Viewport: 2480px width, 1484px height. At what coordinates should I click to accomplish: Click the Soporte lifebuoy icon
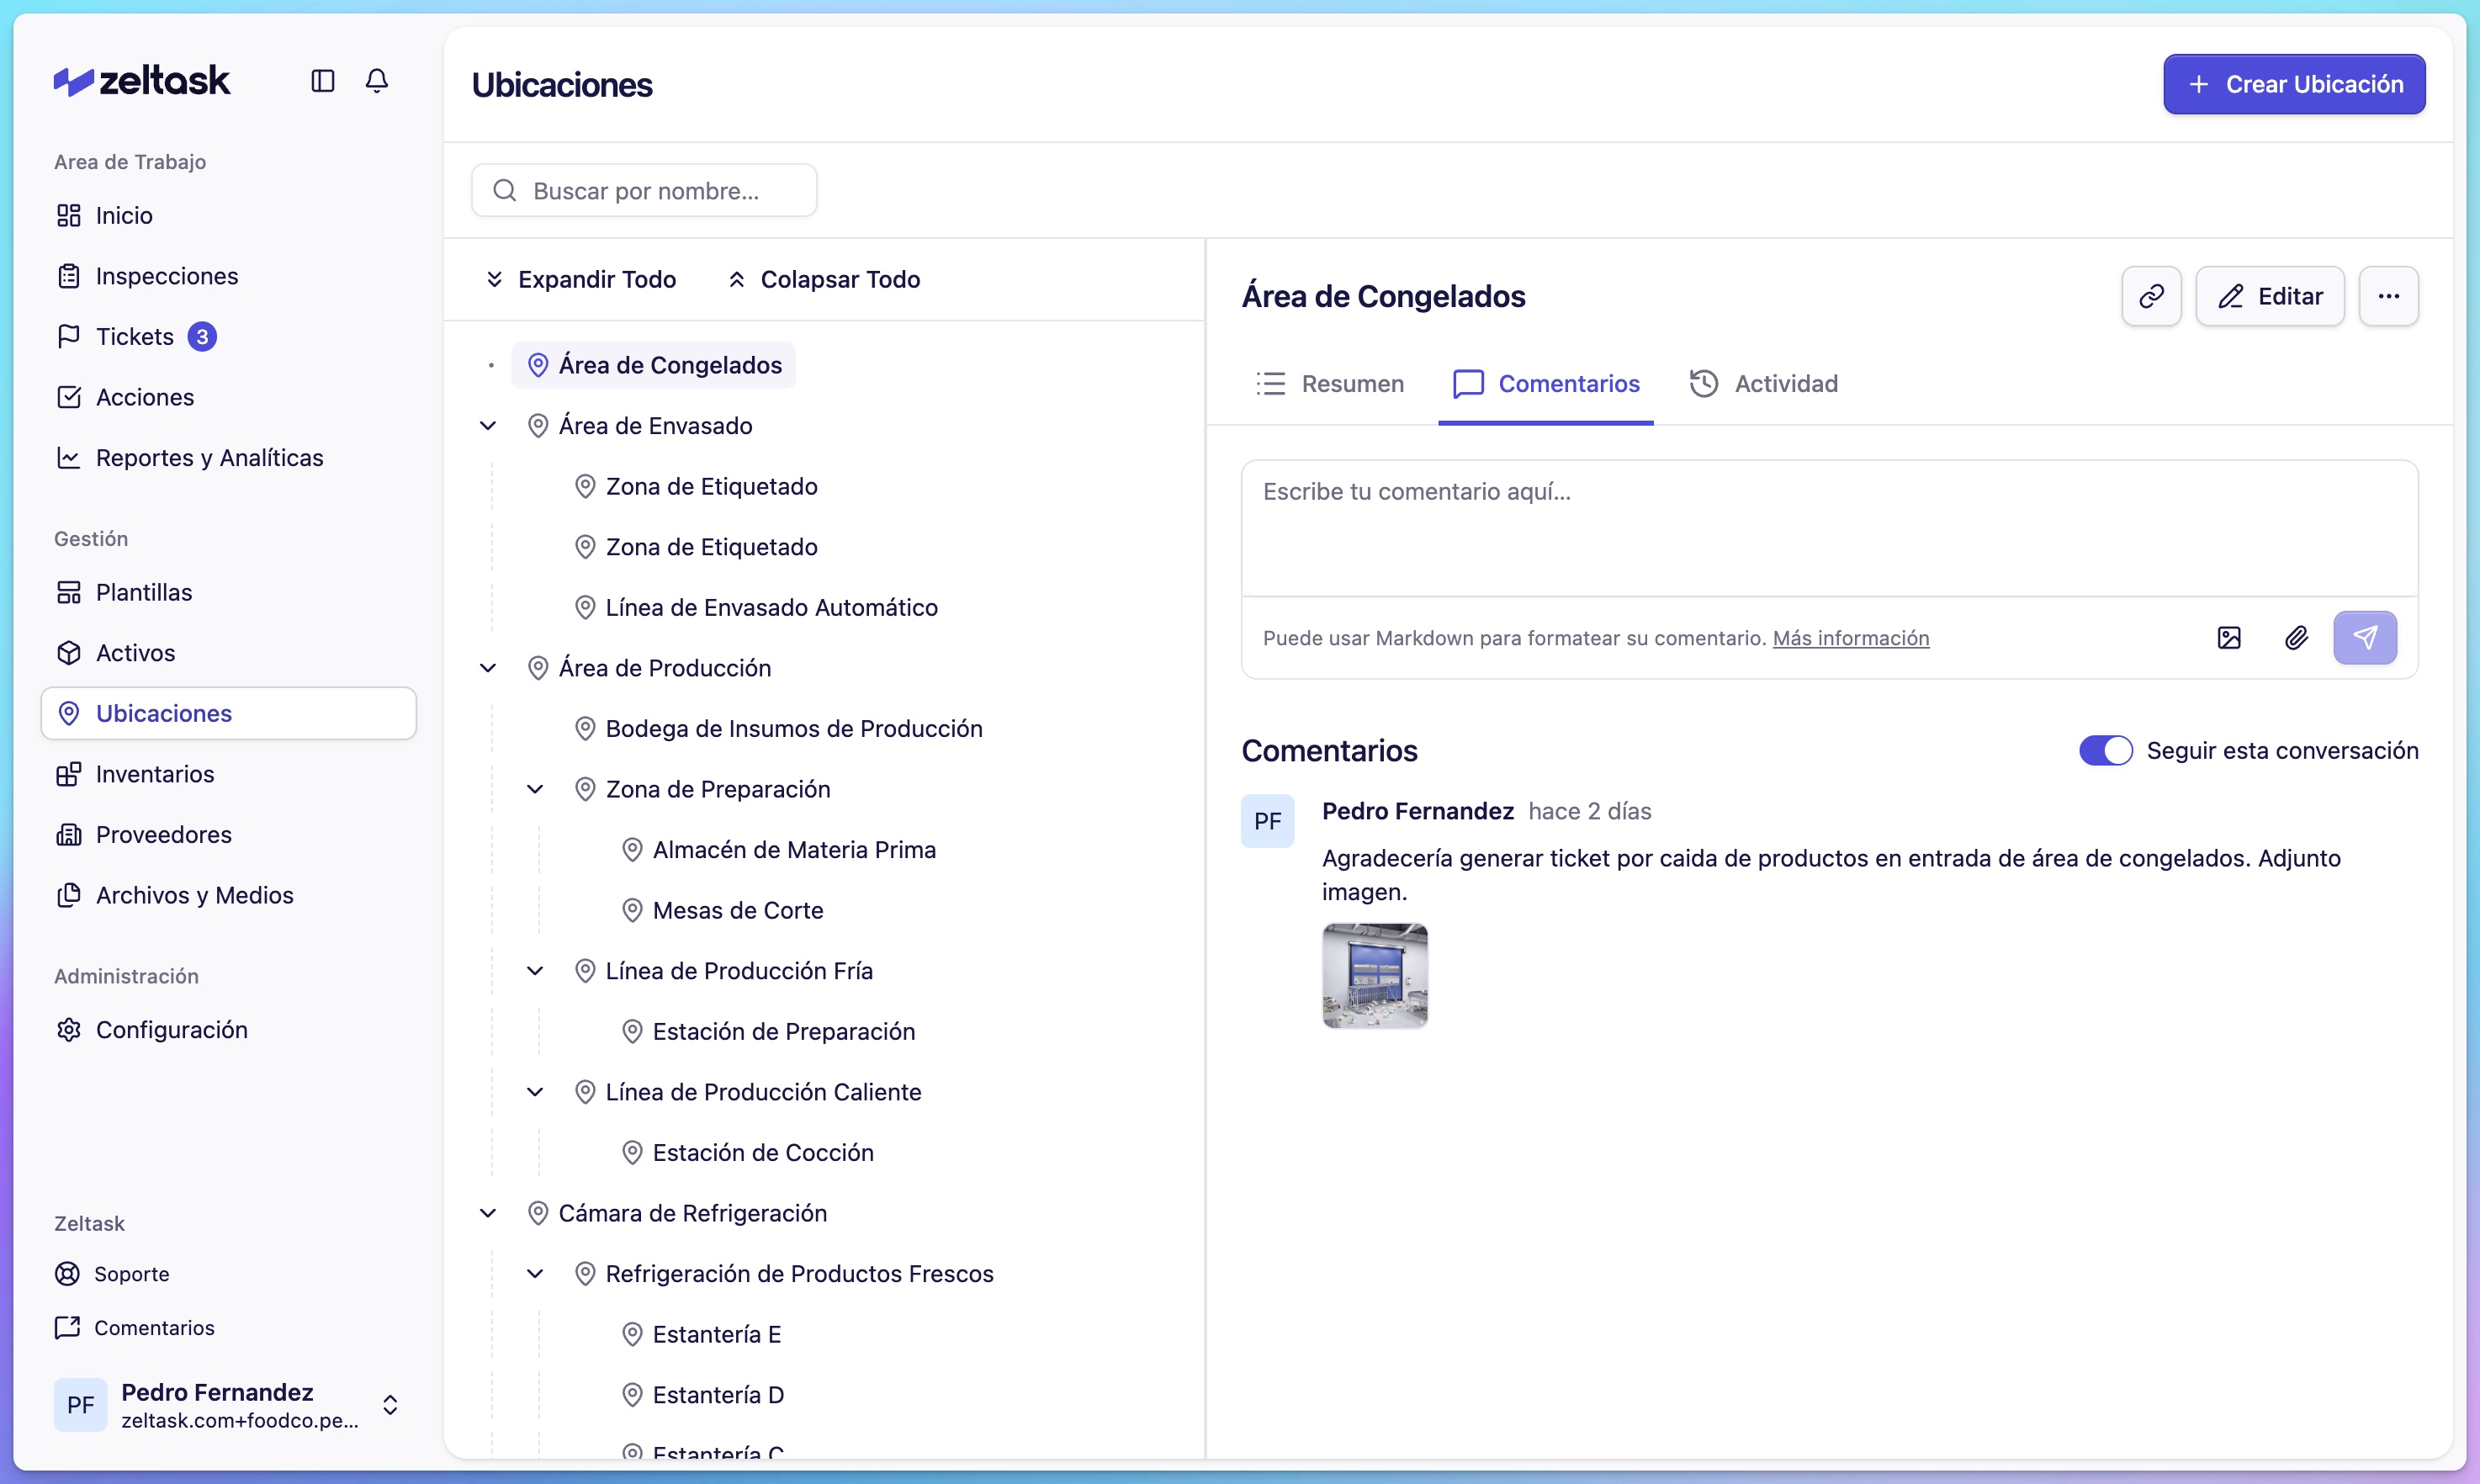[x=67, y=1273]
